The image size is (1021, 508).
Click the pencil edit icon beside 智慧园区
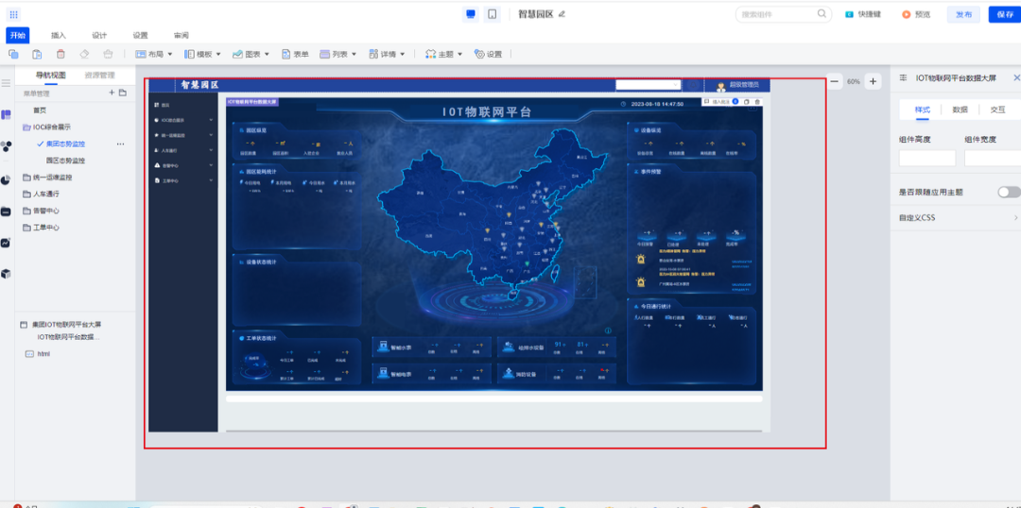[x=562, y=13]
